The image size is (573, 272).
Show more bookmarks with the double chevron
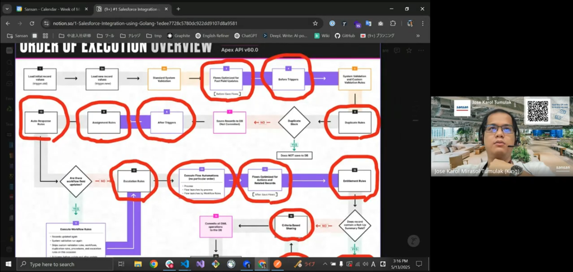click(x=417, y=35)
